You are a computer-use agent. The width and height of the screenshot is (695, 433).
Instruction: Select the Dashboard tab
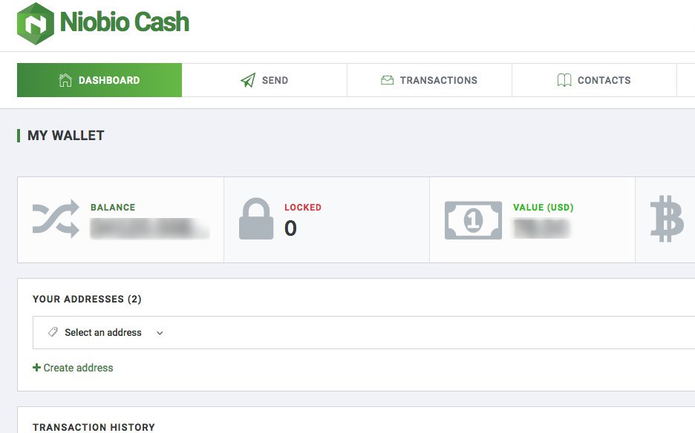(99, 80)
